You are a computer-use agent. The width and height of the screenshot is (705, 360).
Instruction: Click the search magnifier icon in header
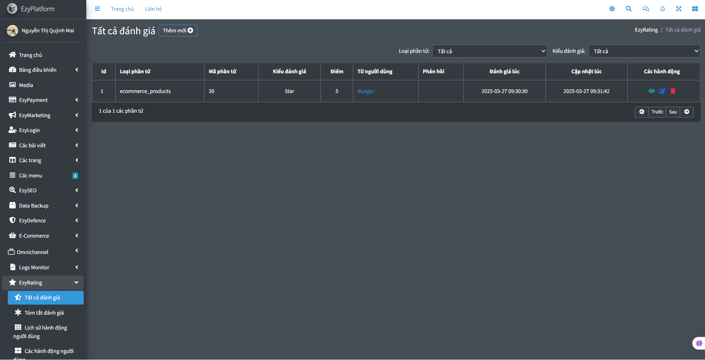pos(629,9)
